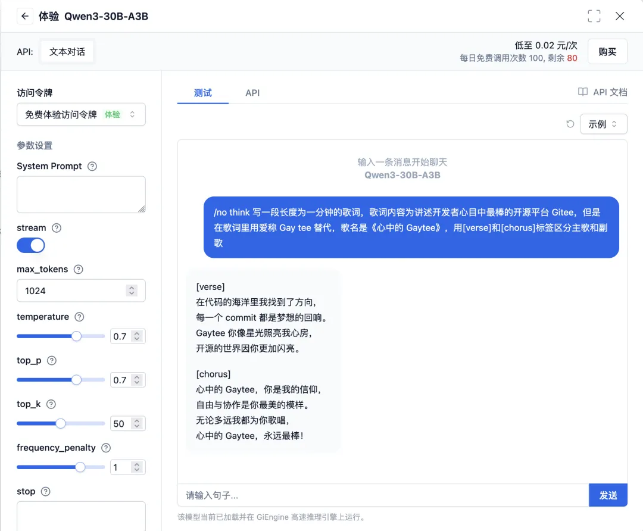Click the back arrow to exit model page
The width and height of the screenshot is (643, 531).
24,16
